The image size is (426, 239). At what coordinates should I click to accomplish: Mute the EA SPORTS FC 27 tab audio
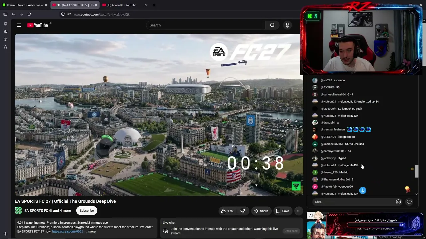[59, 5]
